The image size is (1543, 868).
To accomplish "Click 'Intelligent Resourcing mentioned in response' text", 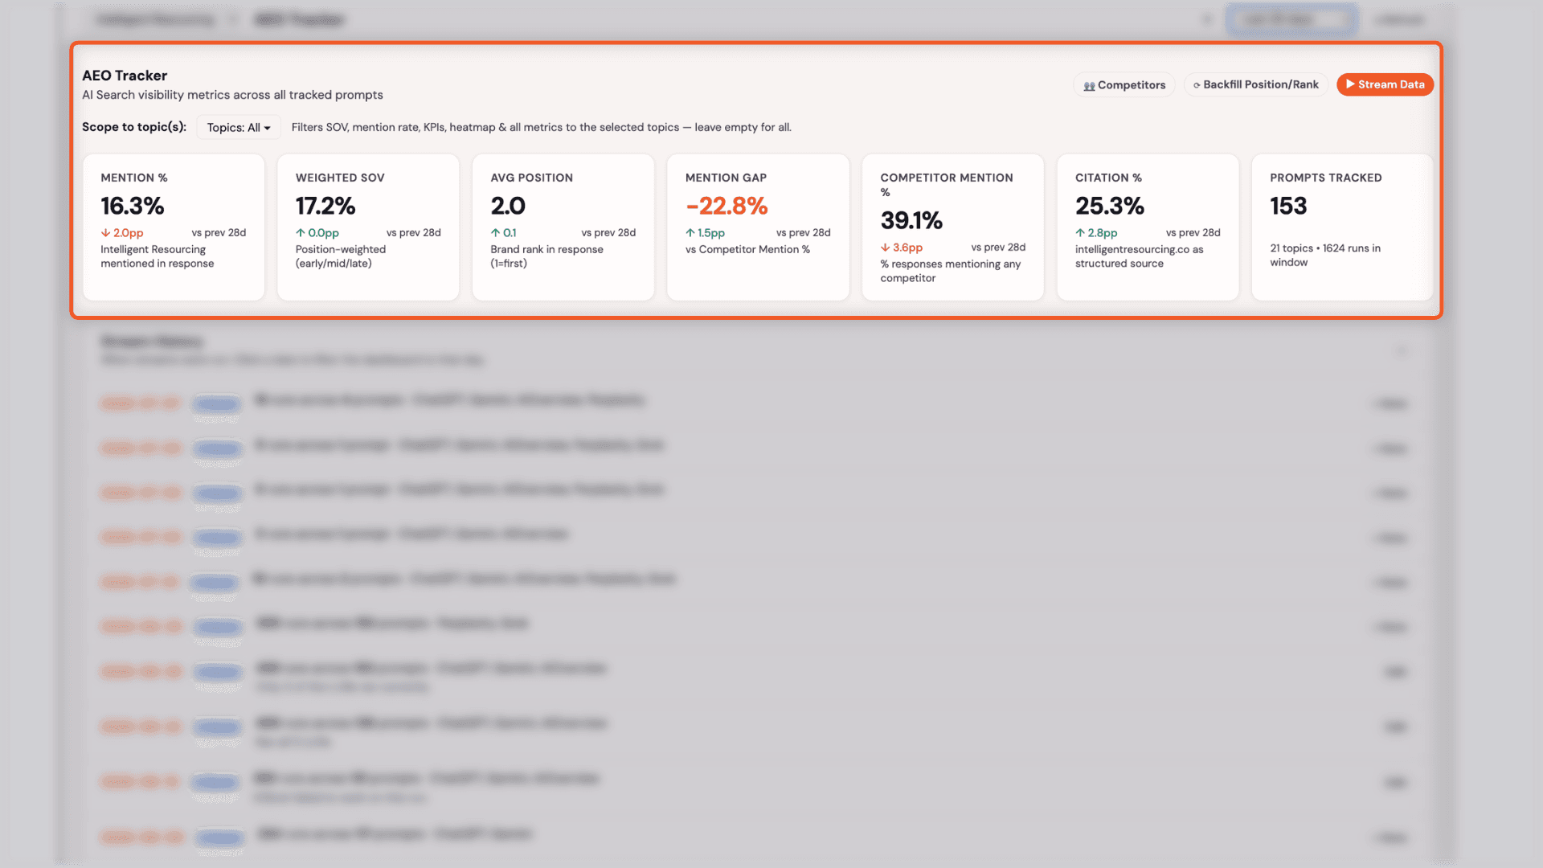I will tap(157, 256).
